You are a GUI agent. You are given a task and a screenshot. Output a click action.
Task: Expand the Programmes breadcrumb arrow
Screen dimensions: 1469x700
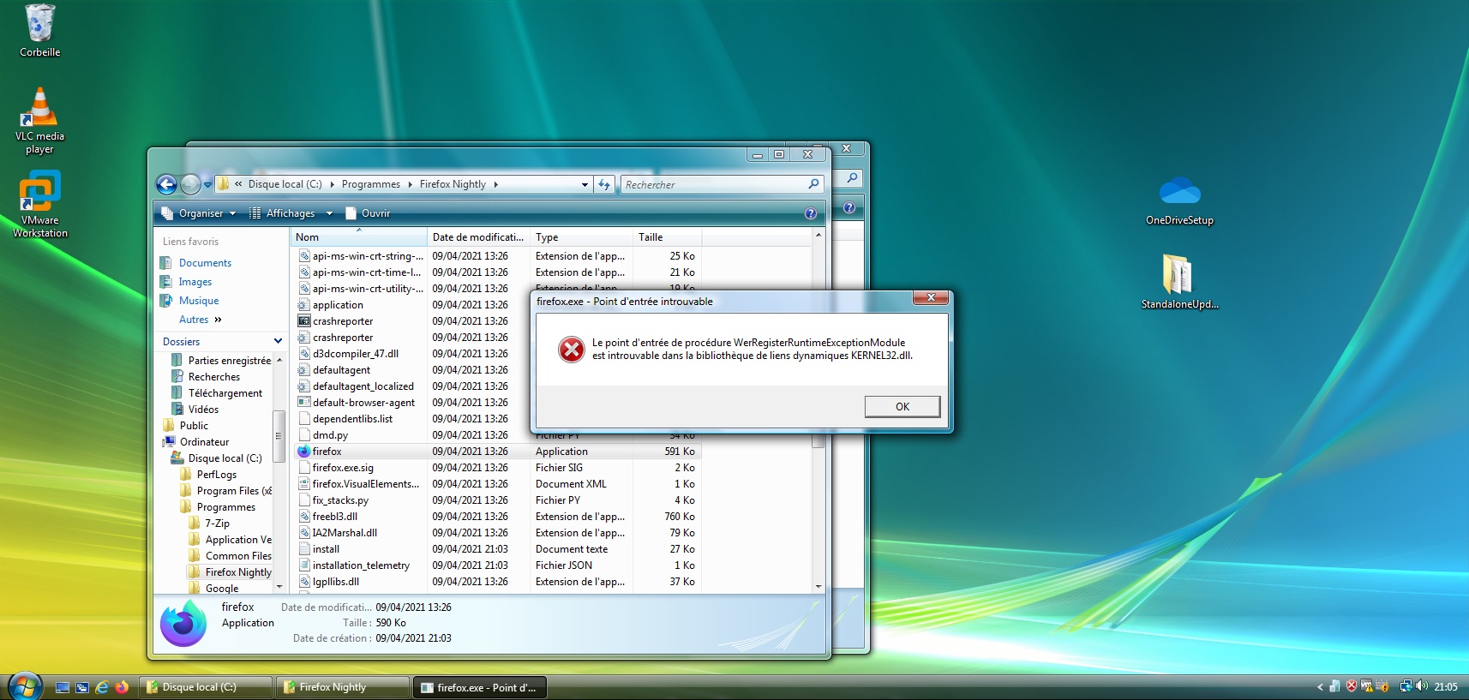tap(410, 184)
